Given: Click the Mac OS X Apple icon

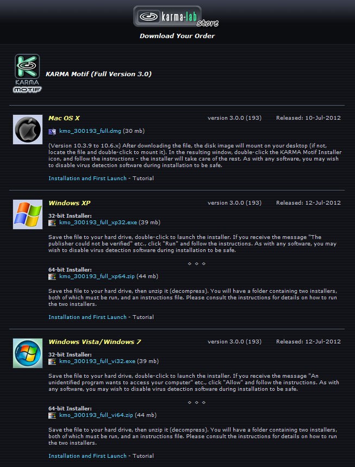Looking at the screenshot, I should [x=28, y=130].
